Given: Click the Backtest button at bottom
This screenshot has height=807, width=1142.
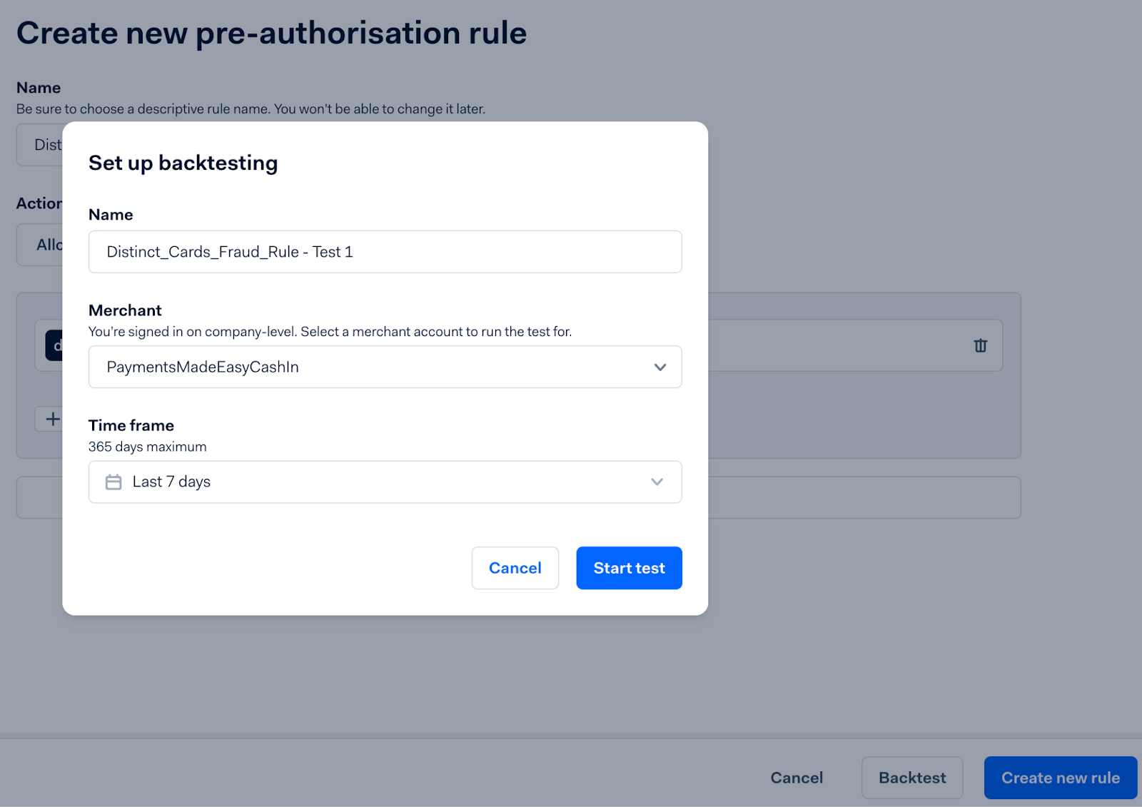Looking at the screenshot, I should coord(912,778).
